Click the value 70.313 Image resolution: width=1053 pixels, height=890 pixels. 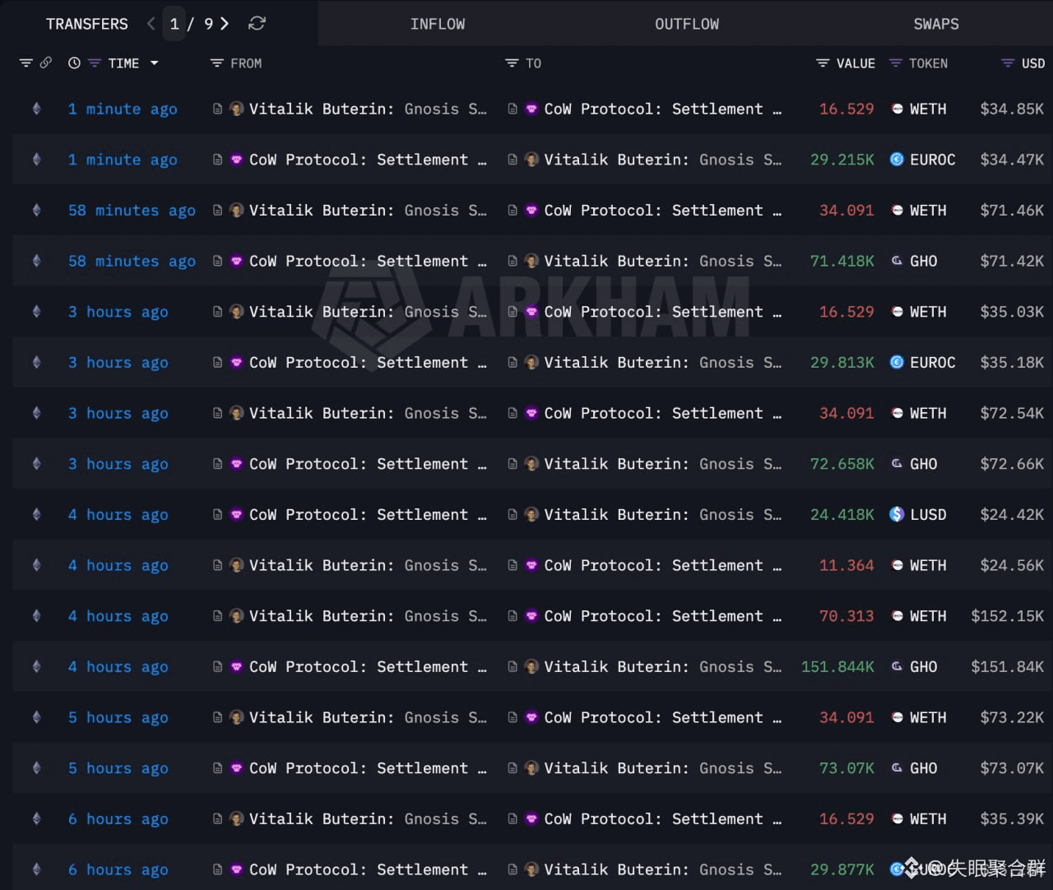(847, 616)
